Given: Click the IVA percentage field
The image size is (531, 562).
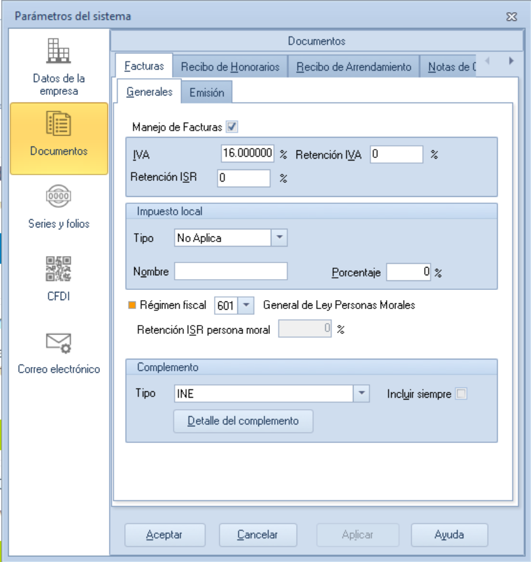Looking at the screenshot, I should 248,154.
